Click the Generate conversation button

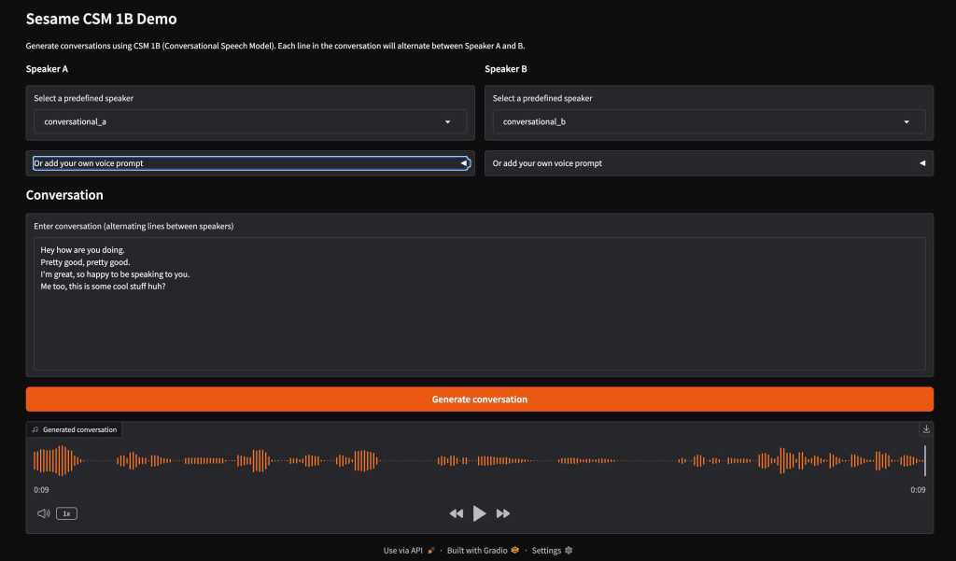coord(480,398)
